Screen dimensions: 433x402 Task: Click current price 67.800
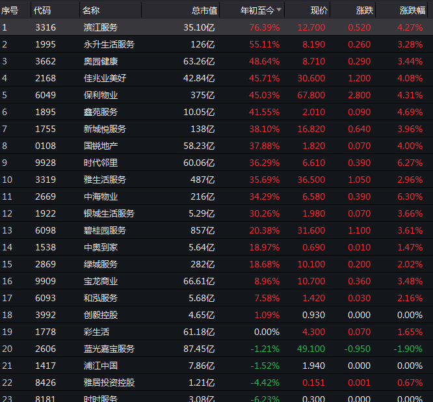(311, 95)
